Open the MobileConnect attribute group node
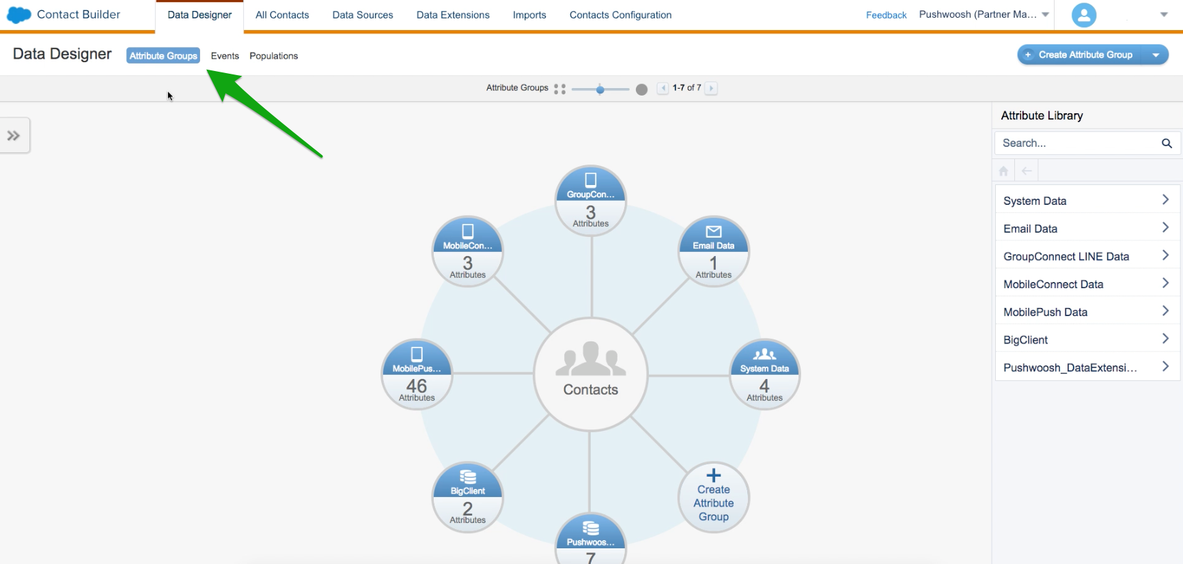 tap(468, 252)
